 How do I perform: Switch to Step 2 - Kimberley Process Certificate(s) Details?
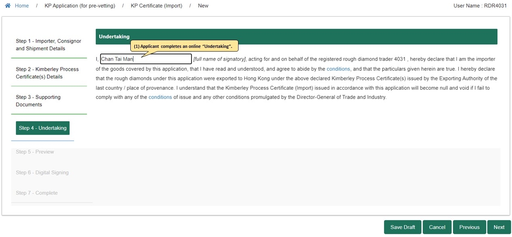click(49, 73)
